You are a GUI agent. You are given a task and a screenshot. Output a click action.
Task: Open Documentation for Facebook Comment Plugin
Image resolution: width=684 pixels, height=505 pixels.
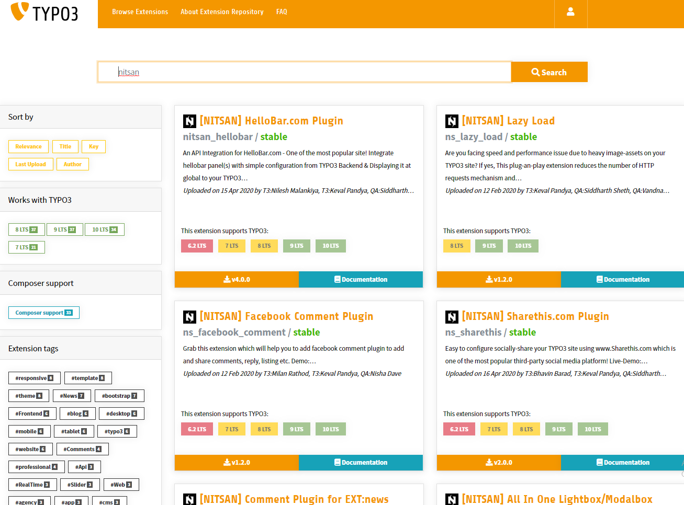tap(361, 462)
